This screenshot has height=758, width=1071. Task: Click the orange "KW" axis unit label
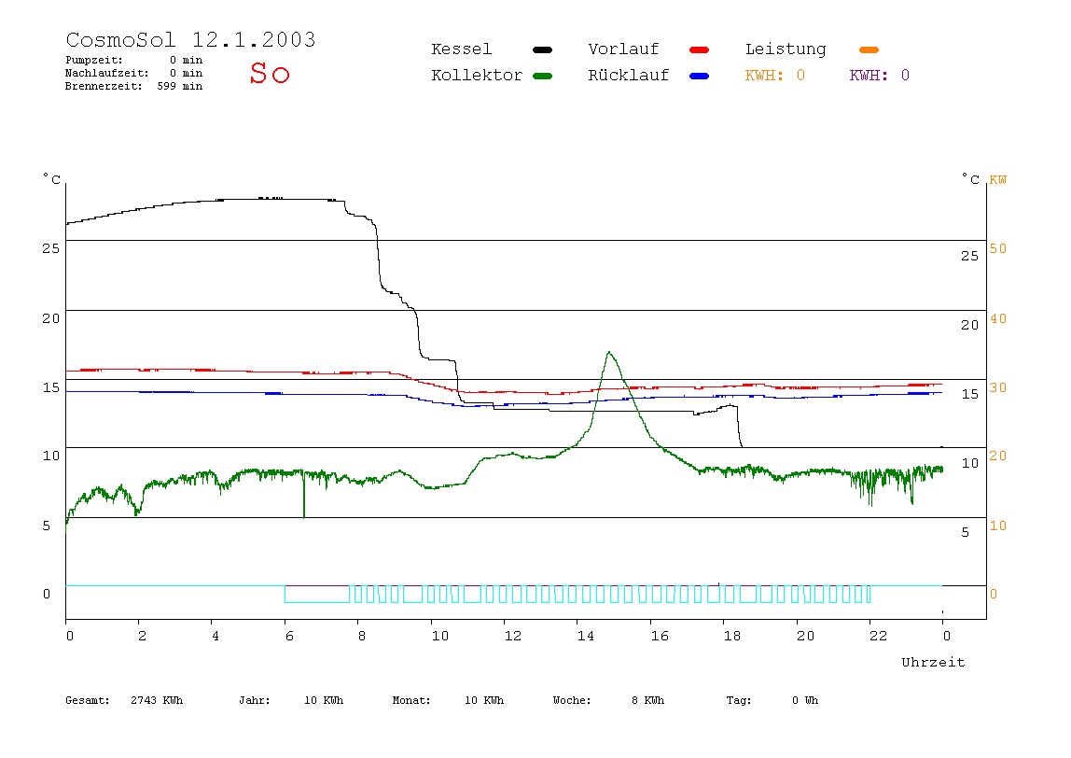(x=998, y=180)
